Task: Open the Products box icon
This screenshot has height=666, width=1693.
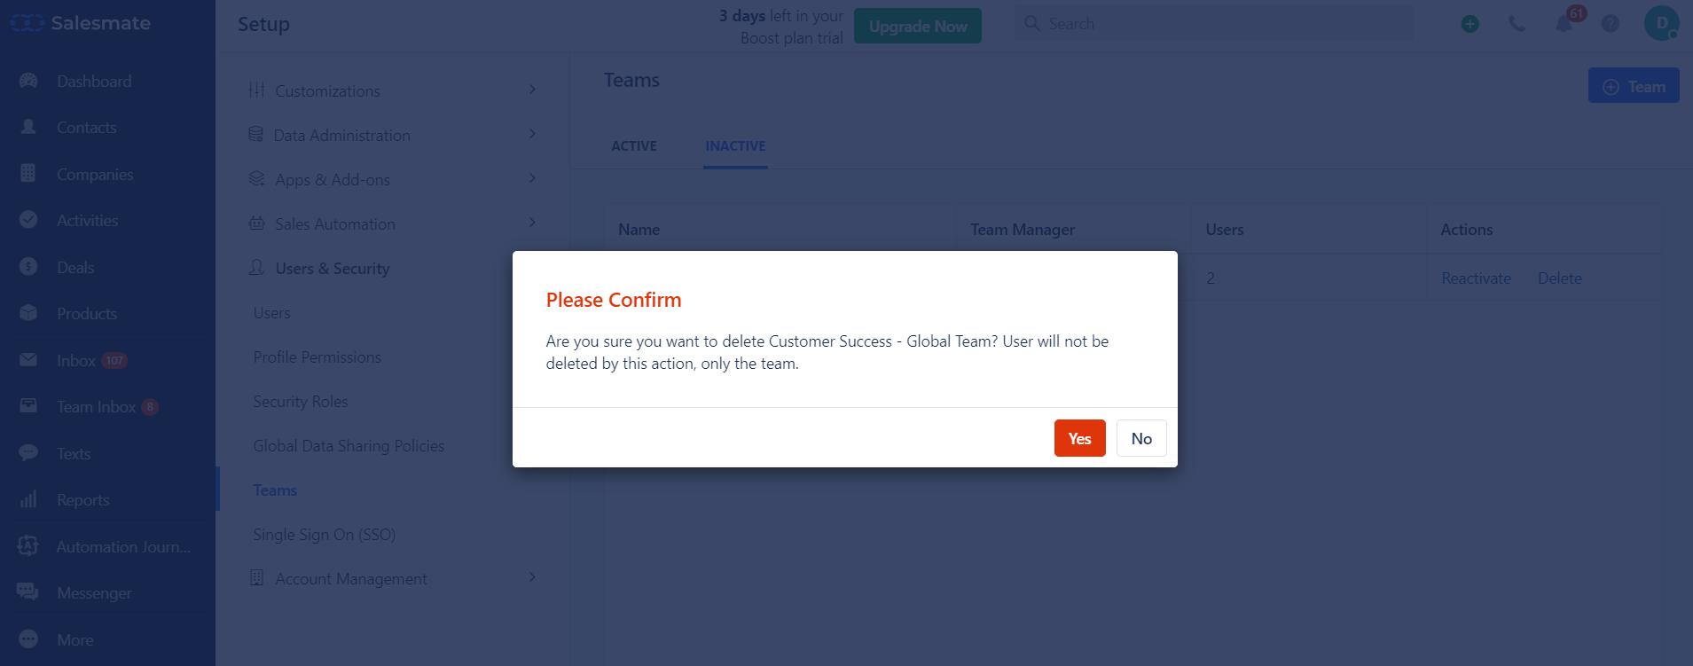Action: coord(28,313)
